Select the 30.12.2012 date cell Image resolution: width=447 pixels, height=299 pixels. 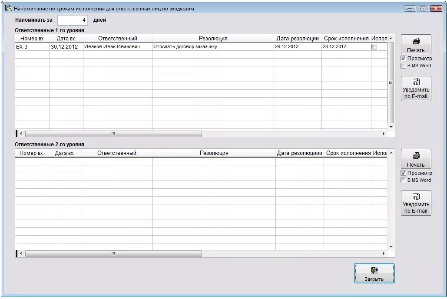(x=66, y=47)
